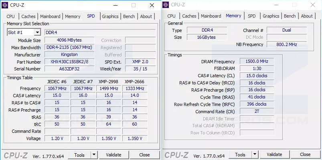Screen dimensions: 322x160
Task: Open the Slot #1 memory slot dropdown
Action: (x=37, y=32)
